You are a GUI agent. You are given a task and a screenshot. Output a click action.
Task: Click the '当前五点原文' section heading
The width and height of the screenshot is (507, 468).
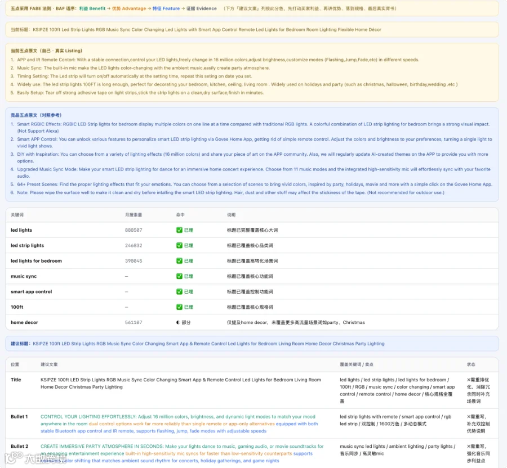47,51
